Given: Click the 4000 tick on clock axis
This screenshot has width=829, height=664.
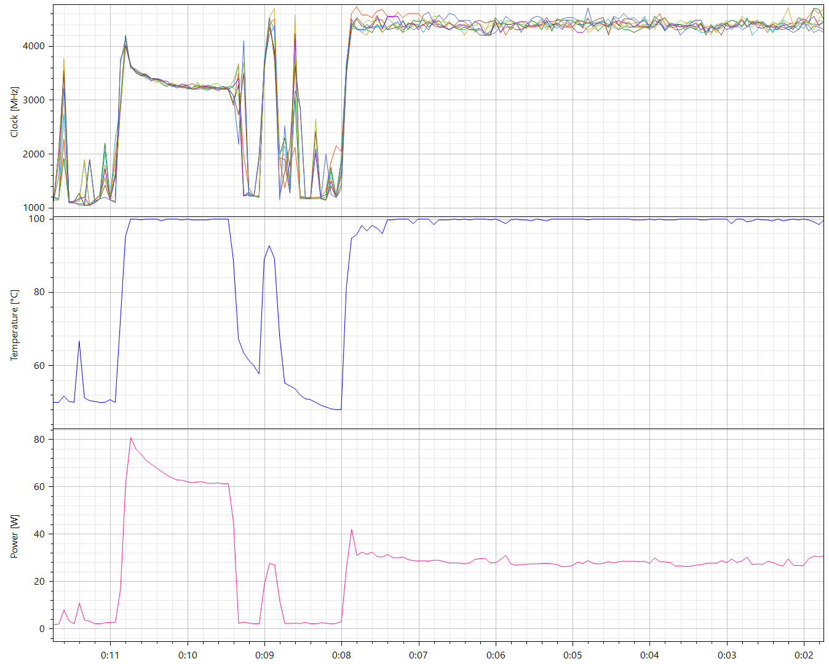Looking at the screenshot, I should (34, 46).
